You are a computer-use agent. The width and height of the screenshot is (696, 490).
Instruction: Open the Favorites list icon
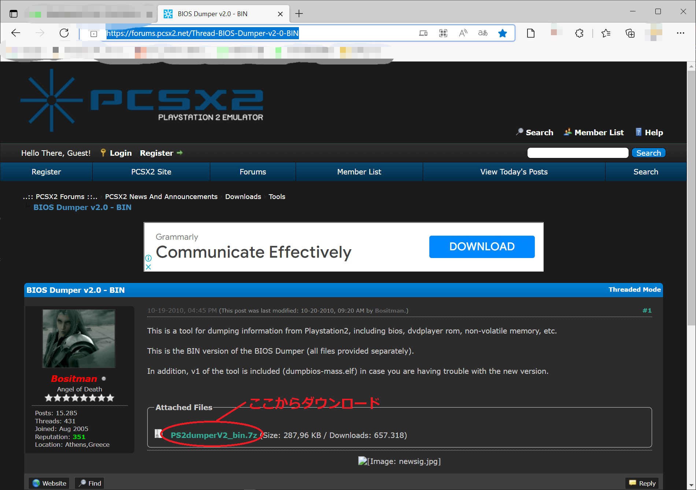pyautogui.click(x=606, y=33)
